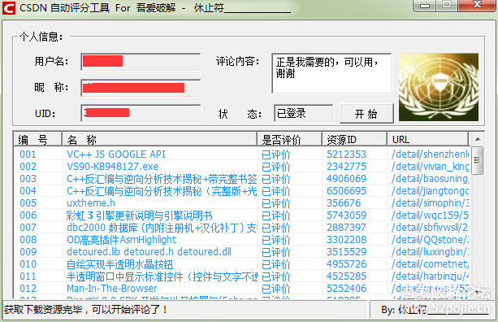Select row dbc2000 数据库
Viewport: 498px width, 322px height.
[241, 228]
